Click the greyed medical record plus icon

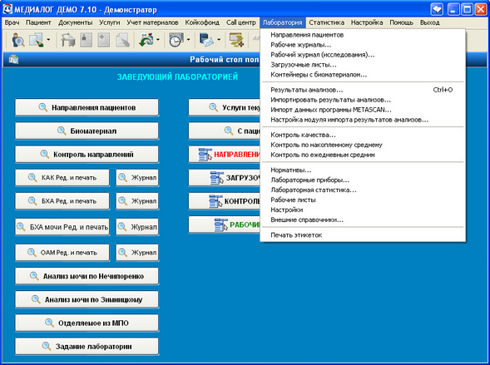[x=104, y=40]
